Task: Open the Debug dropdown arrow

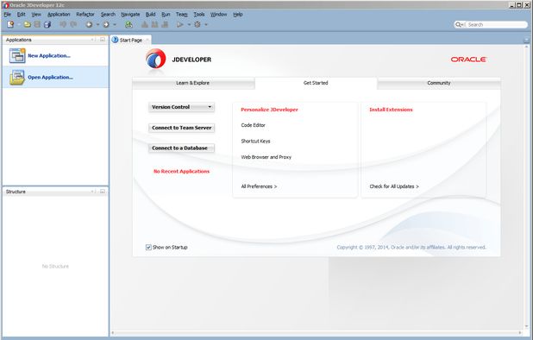Action: pyautogui.click(x=206, y=24)
